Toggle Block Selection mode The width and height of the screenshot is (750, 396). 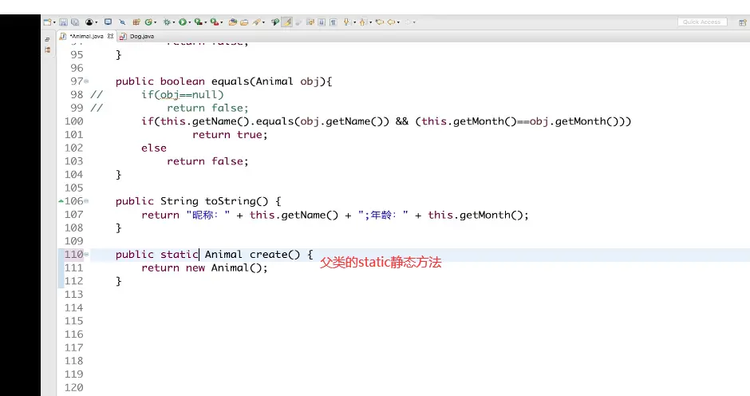click(322, 22)
